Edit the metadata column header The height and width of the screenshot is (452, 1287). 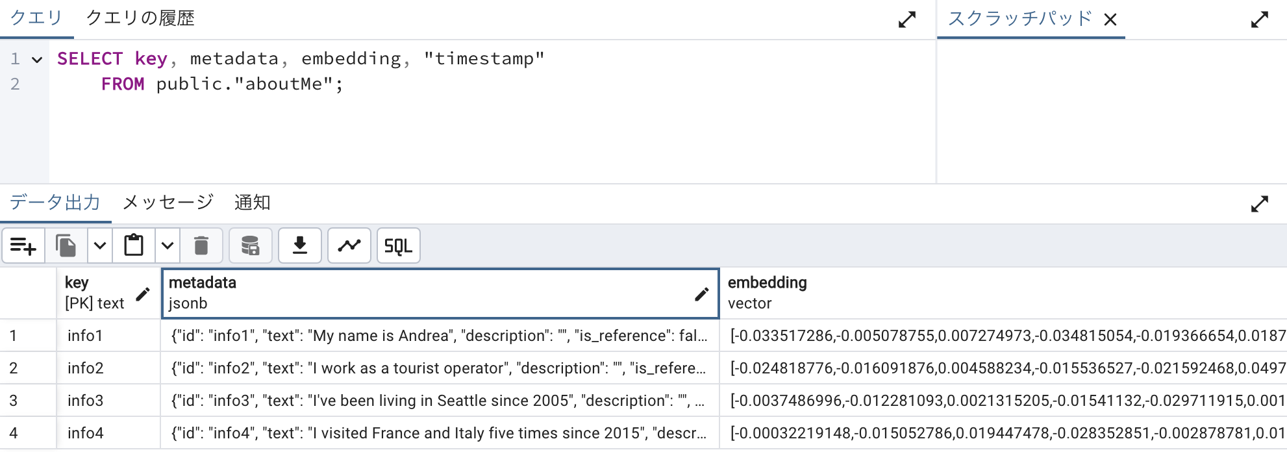point(702,294)
